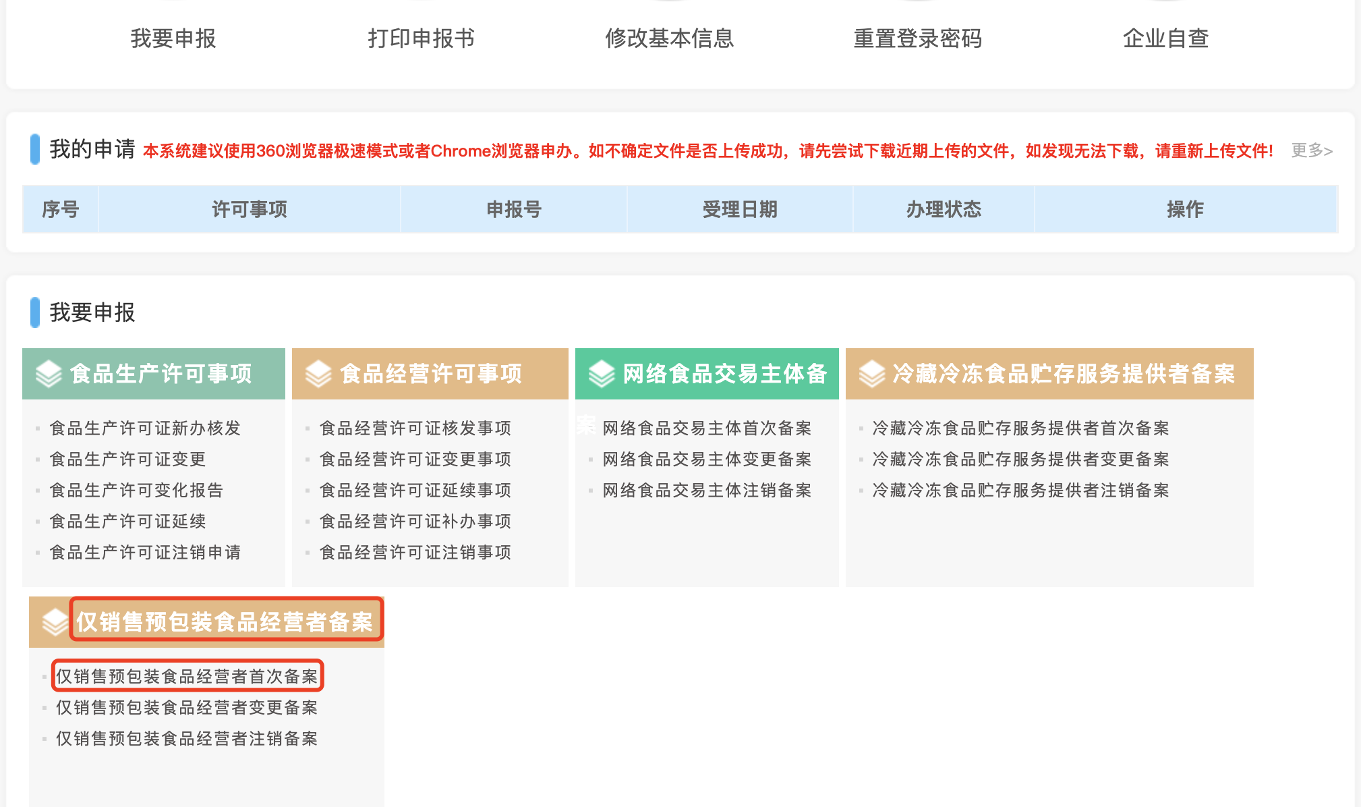Screen dimensions: 1361x807
Task: Open 更多> link in 我的申请
Action: 1311,150
